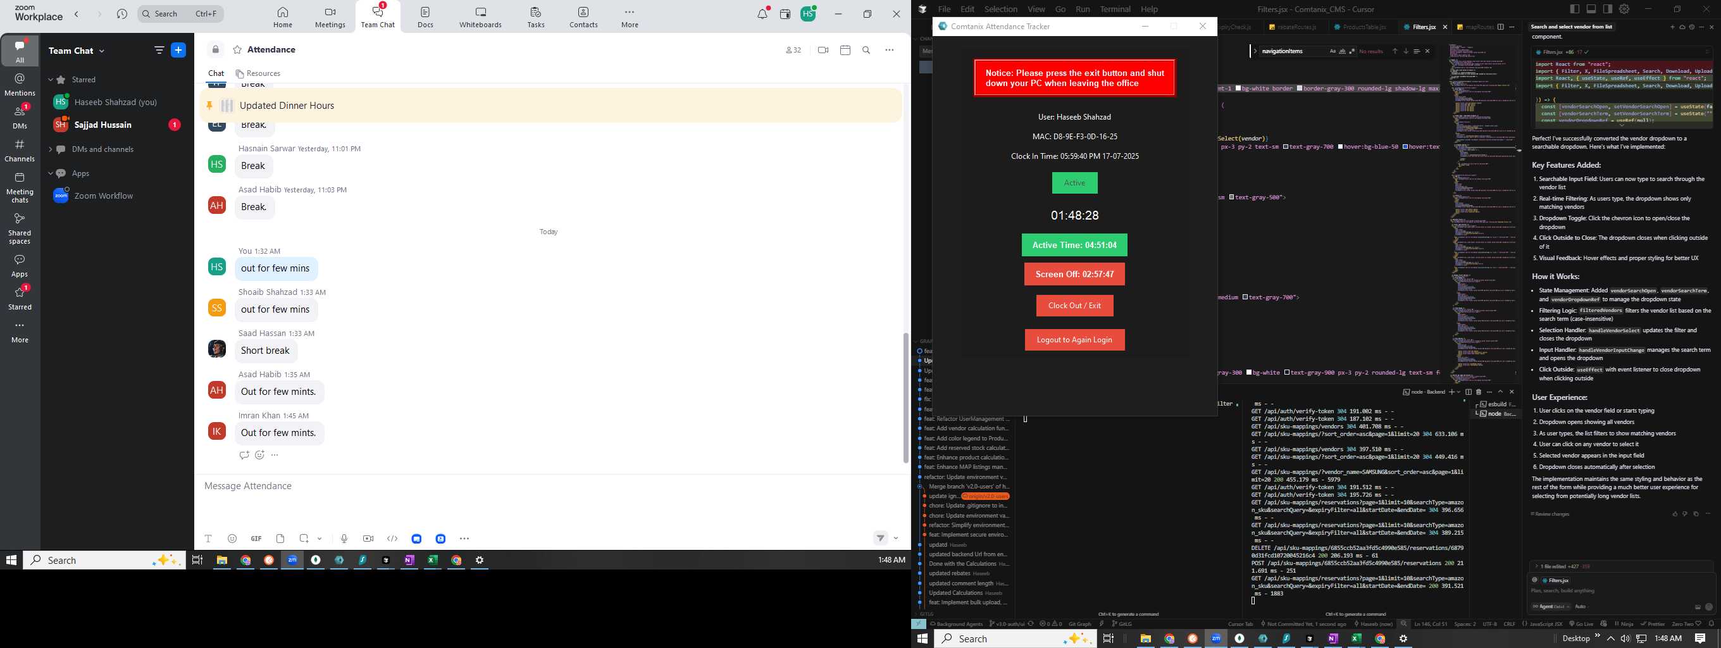
Task: Open Zoom Meetings tab
Action: (x=330, y=17)
